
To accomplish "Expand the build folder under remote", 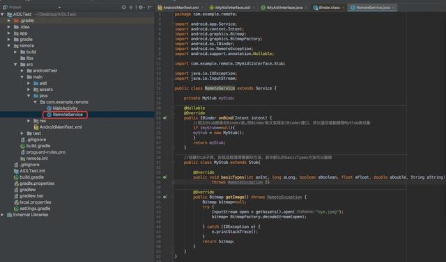I will 15,52.
